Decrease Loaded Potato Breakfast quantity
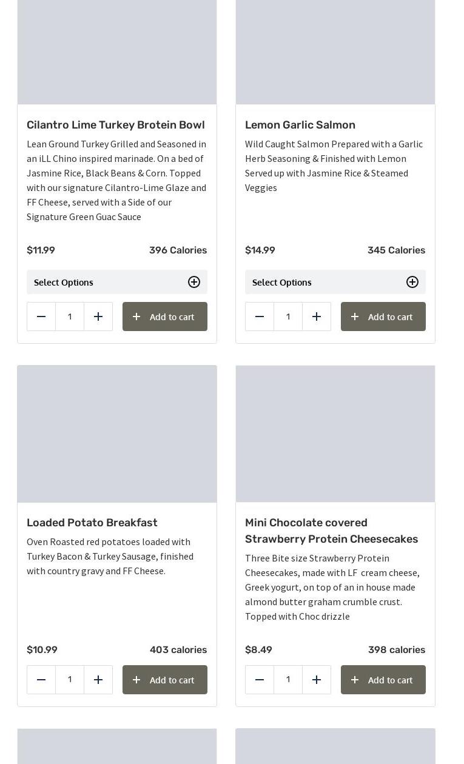The image size is (464, 764). pos(41,680)
